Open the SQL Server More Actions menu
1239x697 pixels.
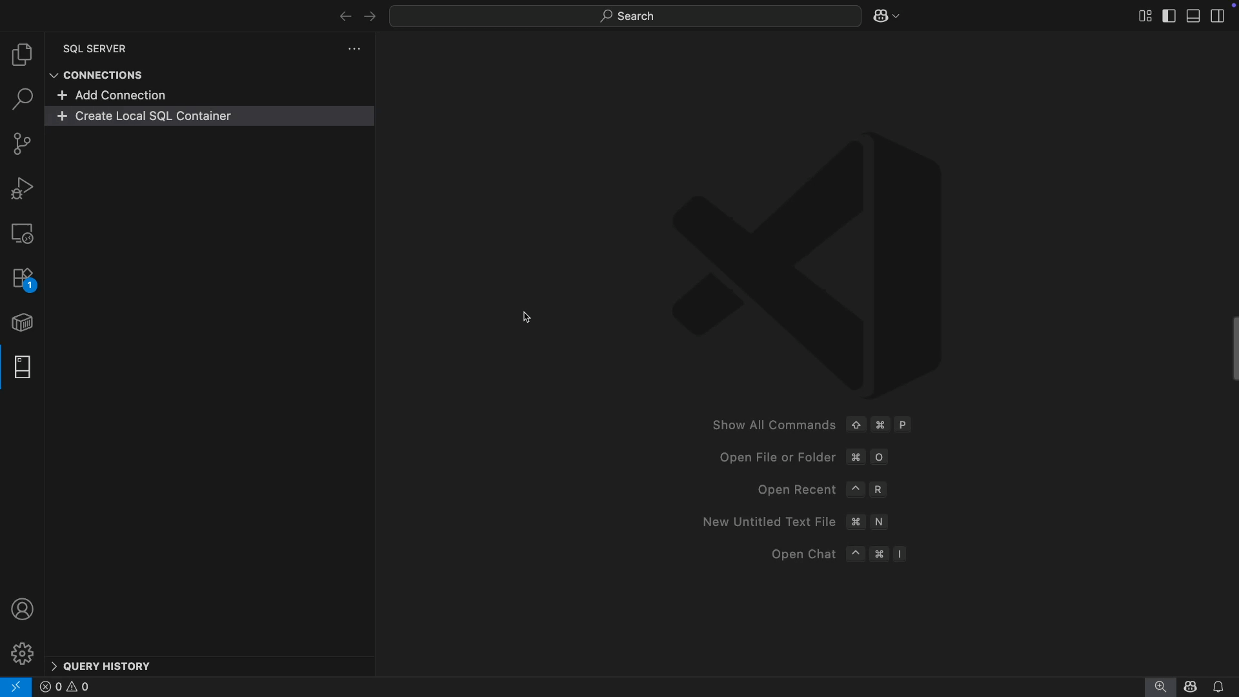tap(354, 48)
